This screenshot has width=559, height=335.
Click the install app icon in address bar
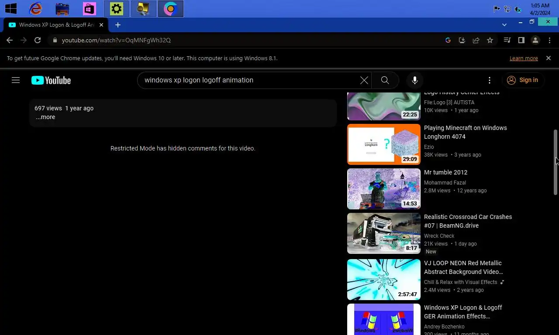pyautogui.click(x=462, y=40)
